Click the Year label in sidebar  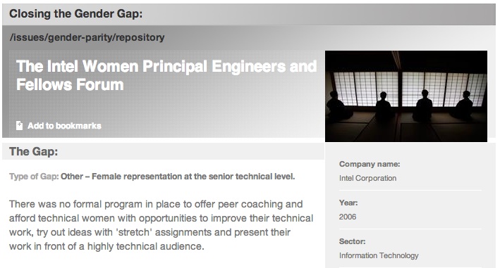tap(348, 203)
